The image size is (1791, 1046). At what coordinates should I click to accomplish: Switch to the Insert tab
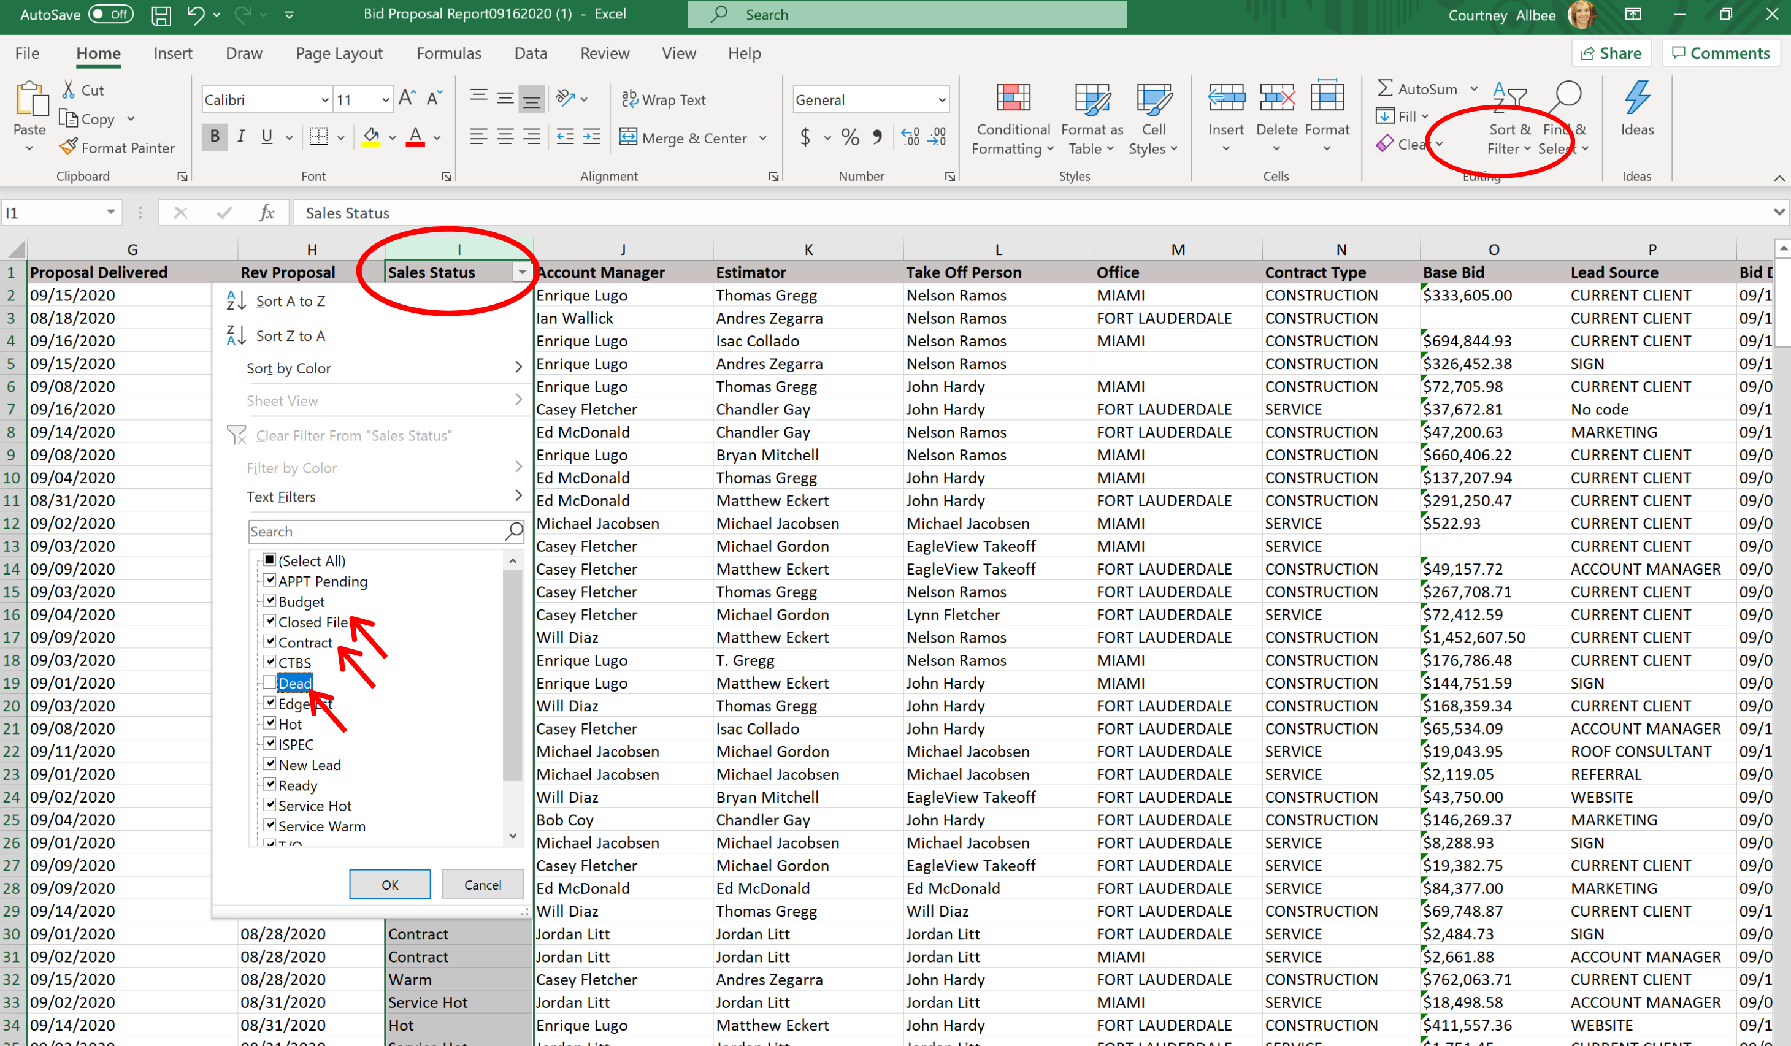coord(173,53)
